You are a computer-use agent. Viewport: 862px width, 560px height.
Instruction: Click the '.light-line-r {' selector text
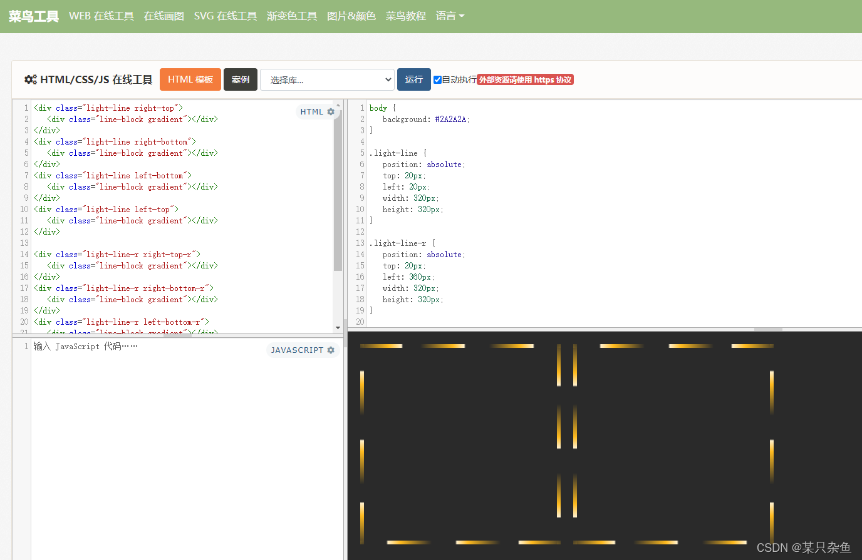(x=402, y=243)
